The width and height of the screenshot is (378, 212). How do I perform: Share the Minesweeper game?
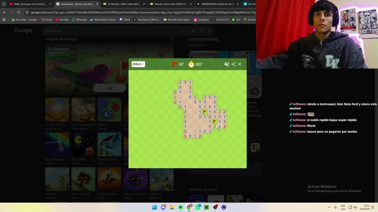(234, 64)
